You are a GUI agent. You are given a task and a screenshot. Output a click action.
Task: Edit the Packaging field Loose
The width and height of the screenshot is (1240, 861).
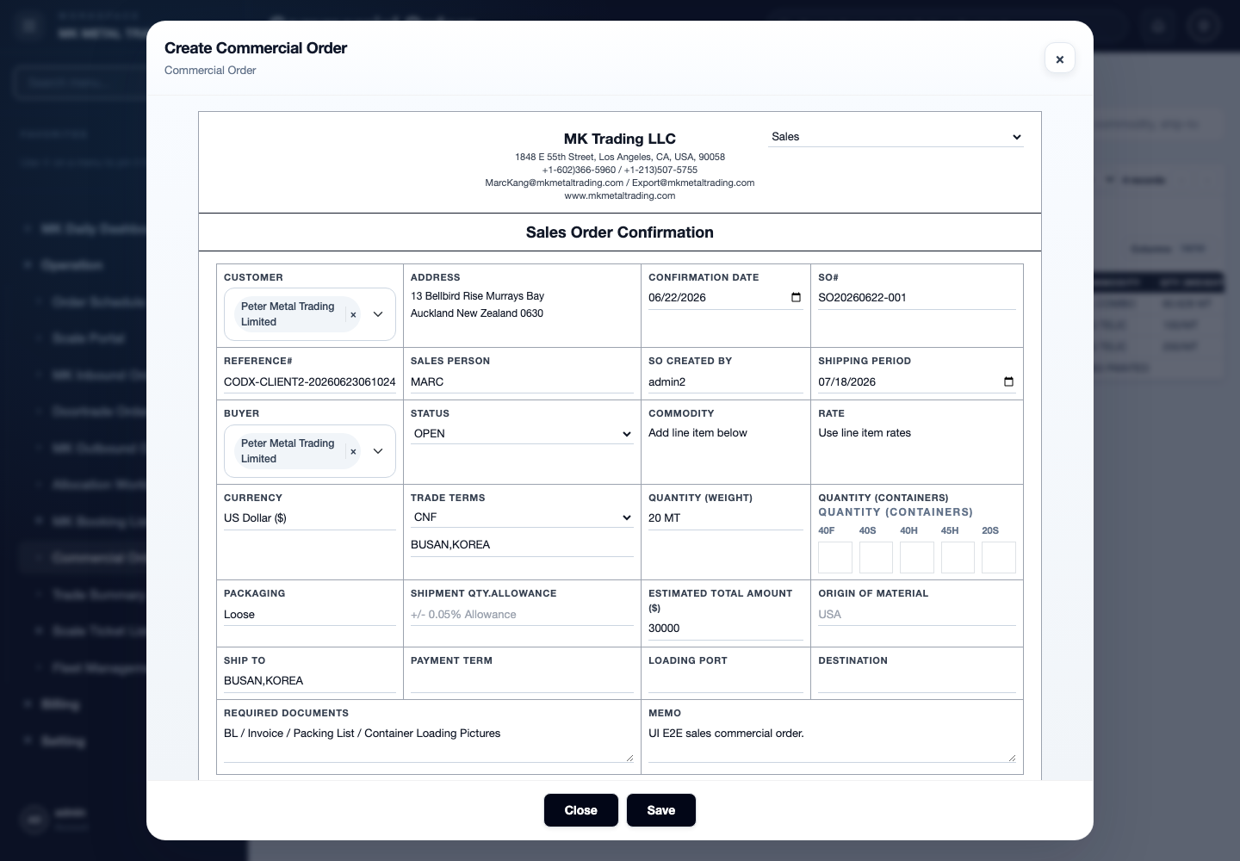click(310, 615)
